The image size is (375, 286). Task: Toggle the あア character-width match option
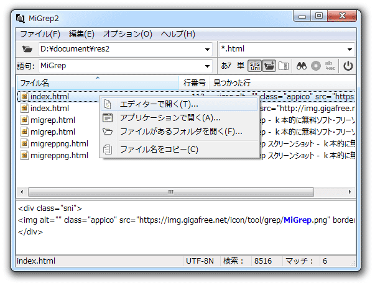226,66
